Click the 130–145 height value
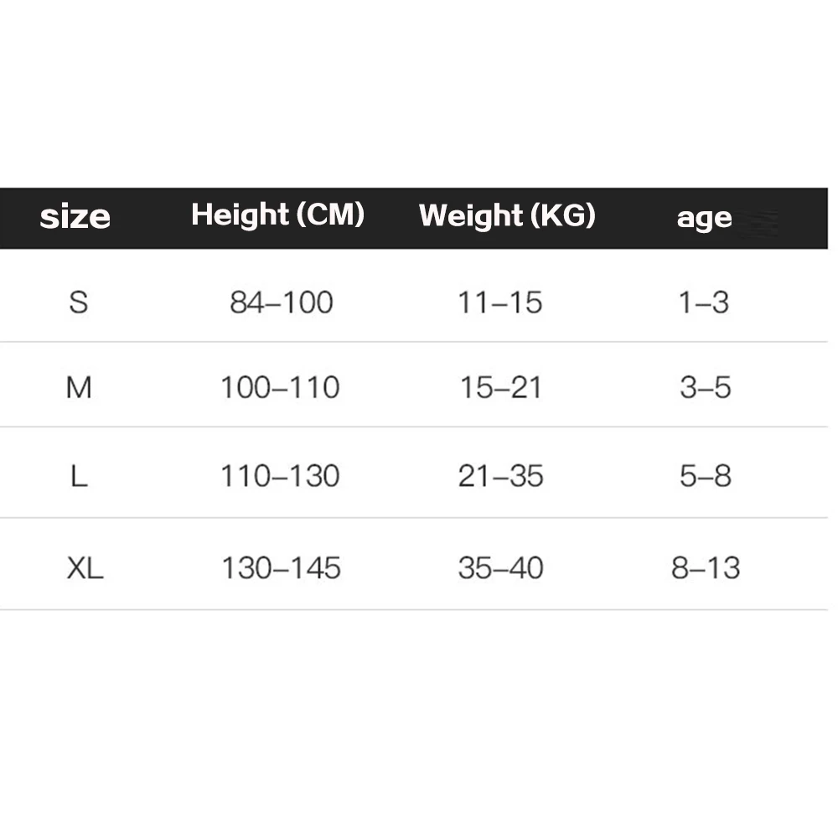The height and width of the screenshot is (838, 838). [x=281, y=568]
